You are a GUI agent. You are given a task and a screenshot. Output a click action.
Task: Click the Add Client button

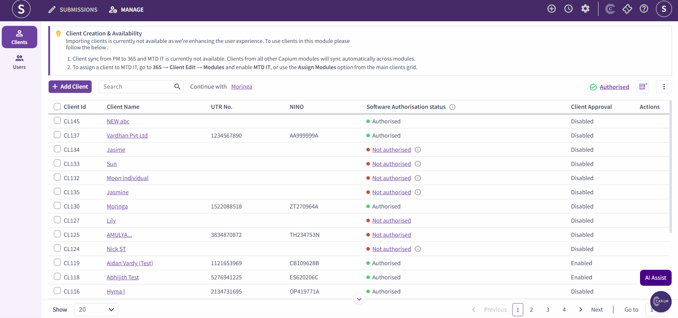point(70,87)
